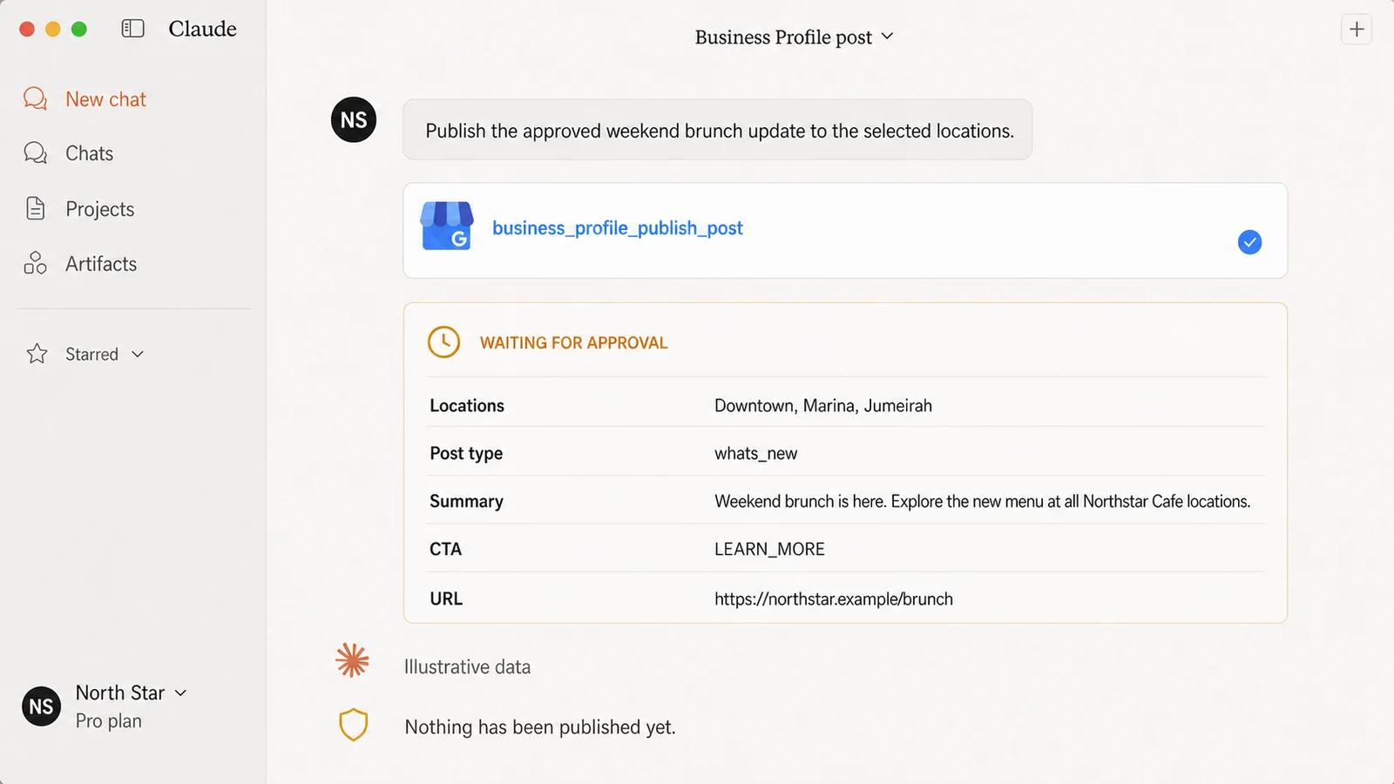Click the Chats bubble icon
Screen dimensions: 1394x784
[x=35, y=153]
